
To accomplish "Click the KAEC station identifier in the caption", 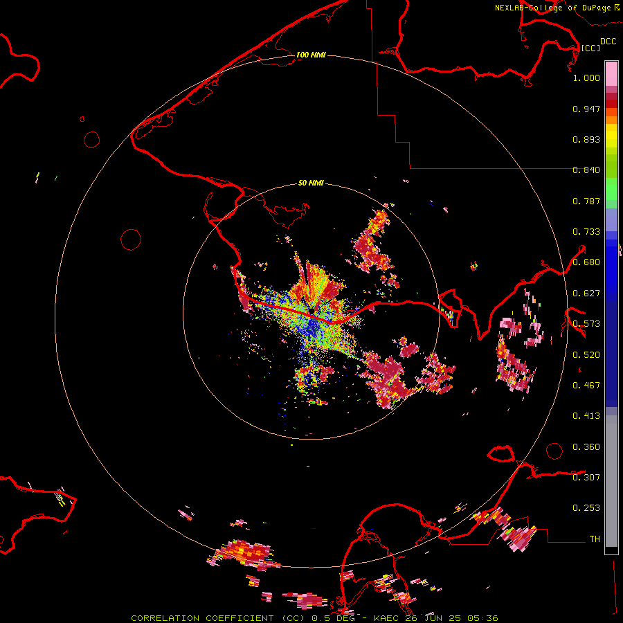I will tap(387, 618).
